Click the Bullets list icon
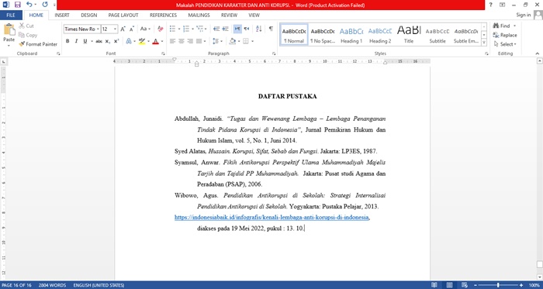543x289 pixels. (172, 29)
